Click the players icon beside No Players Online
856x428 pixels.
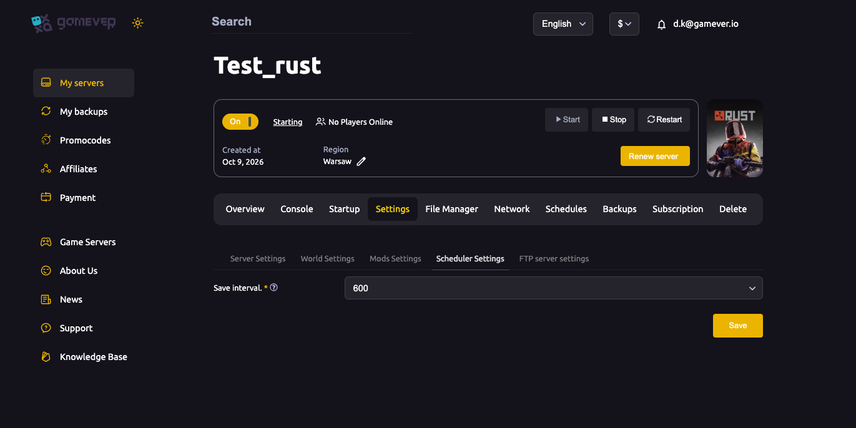pos(320,122)
